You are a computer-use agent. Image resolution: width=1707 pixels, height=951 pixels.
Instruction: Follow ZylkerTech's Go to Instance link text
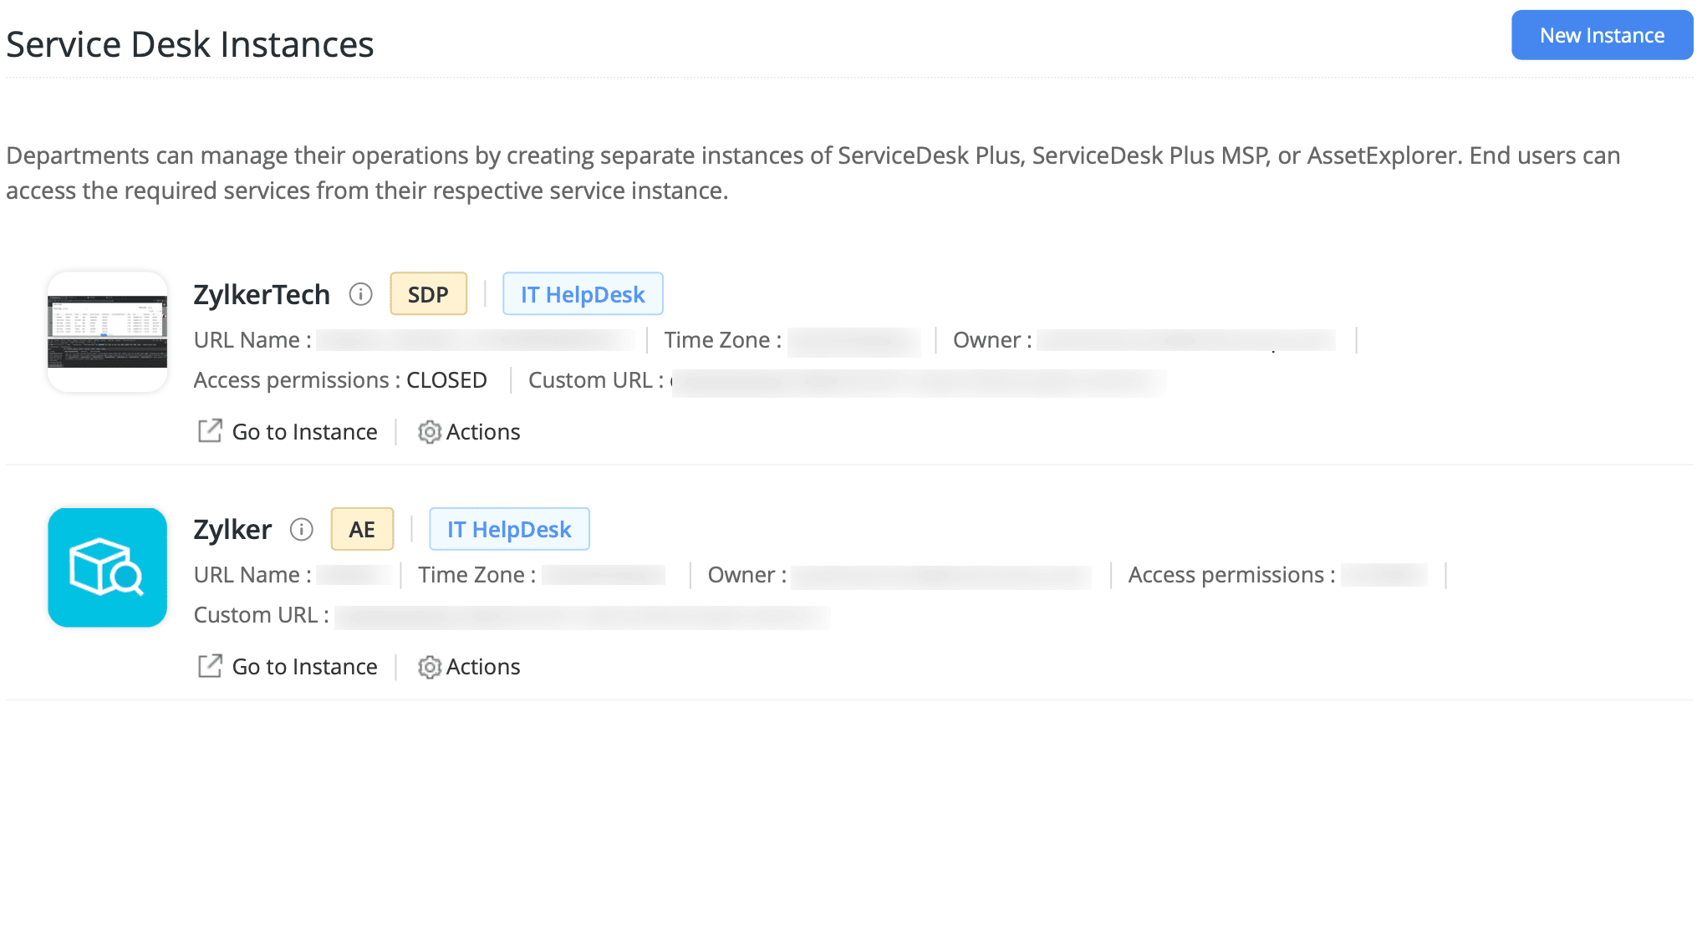coord(304,432)
